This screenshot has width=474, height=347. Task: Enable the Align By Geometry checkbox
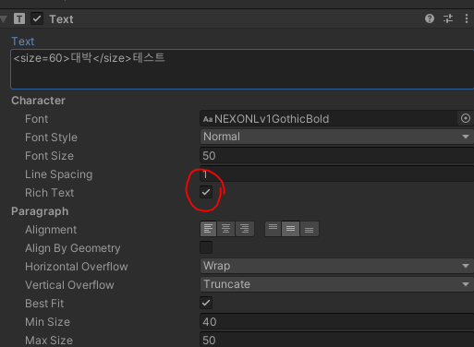(x=206, y=247)
